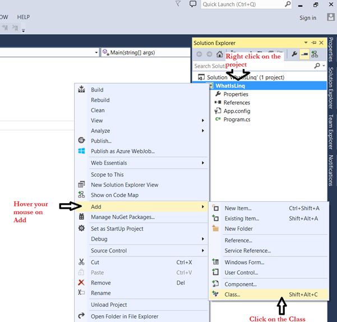Click the Class icon in Add submenu
The width and height of the screenshot is (337, 322).
215,294
